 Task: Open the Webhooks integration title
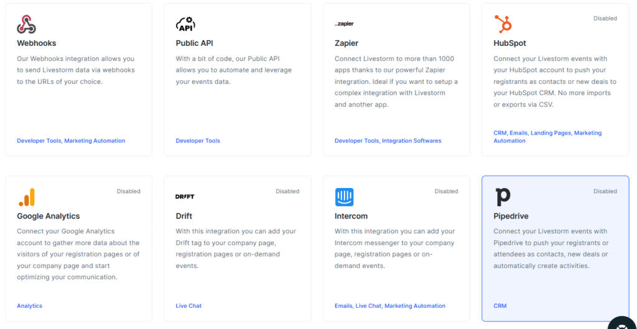(x=37, y=43)
